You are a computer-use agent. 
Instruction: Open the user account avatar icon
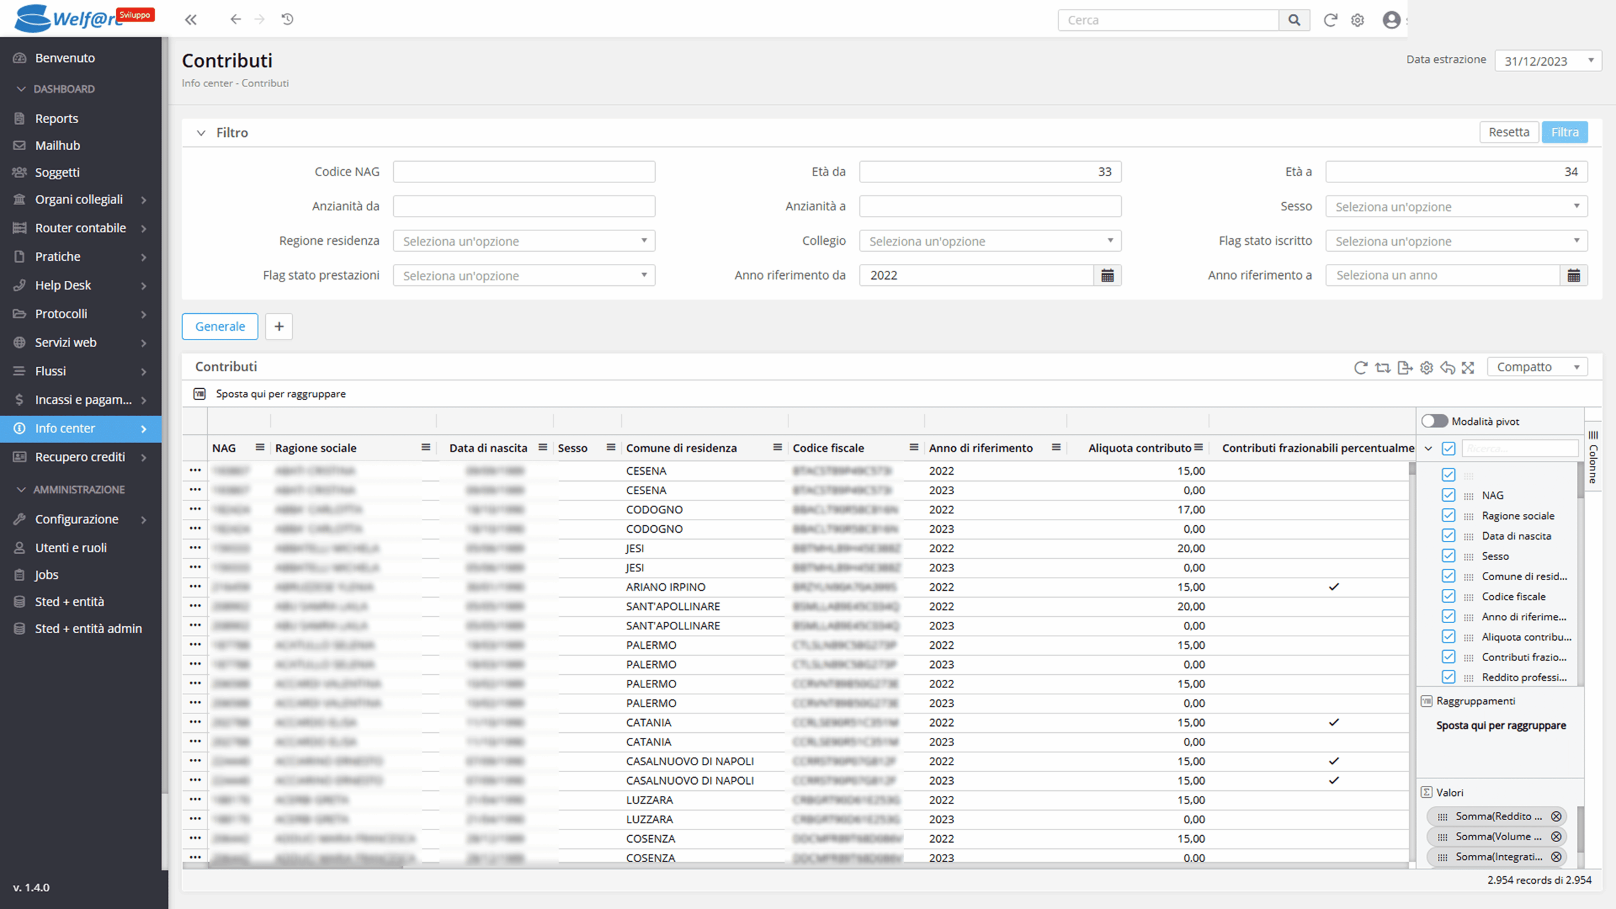[1391, 20]
